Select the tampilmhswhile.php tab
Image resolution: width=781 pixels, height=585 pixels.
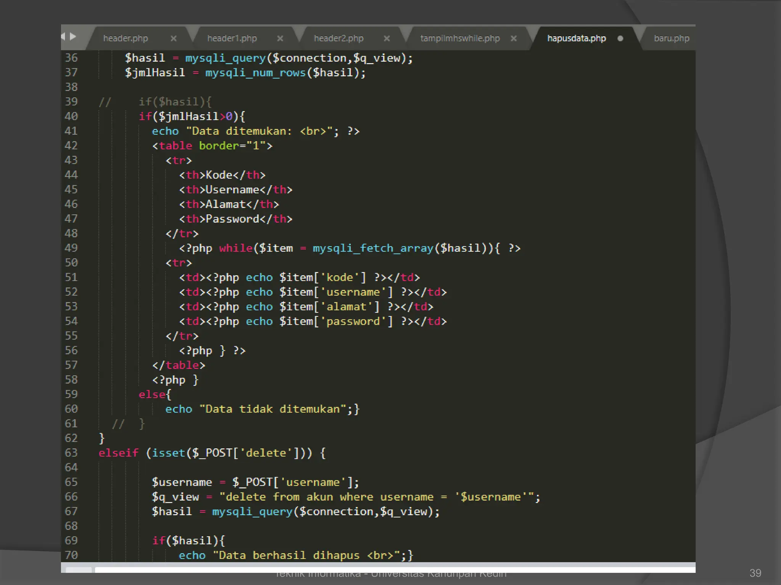[x=460, y=38]
